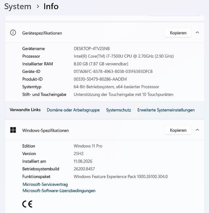Select the Toucheingabe mit 10 Touchpunkten value
Screen dimensions: 209x213
123,94
